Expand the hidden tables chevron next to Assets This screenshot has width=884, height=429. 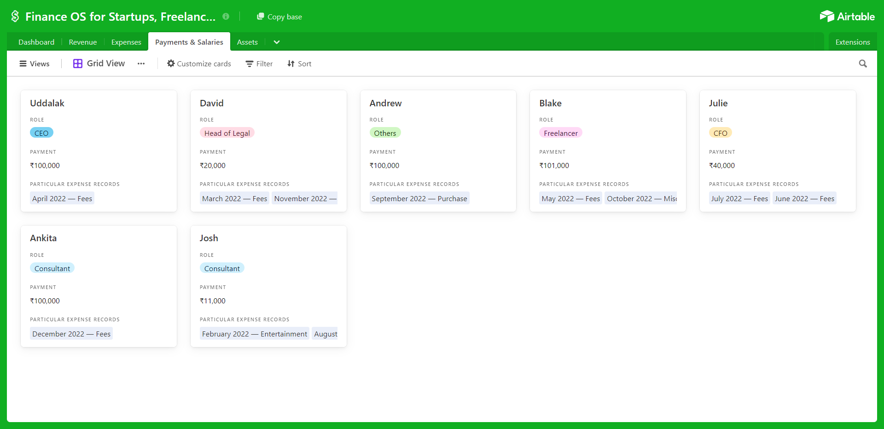coord(277,42)
